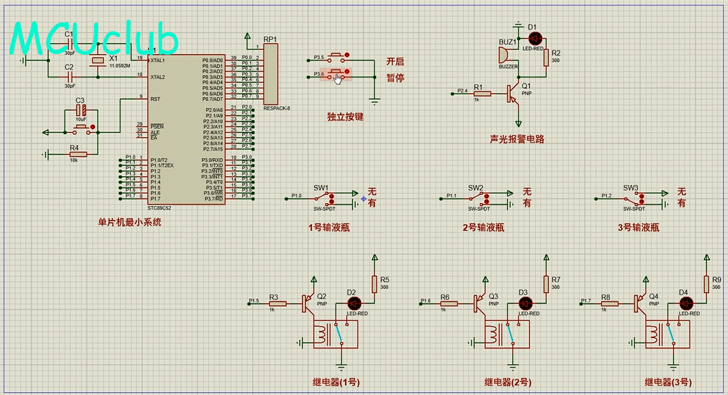Select the D3 LED-RED of relay 2

tap(524, 303)
